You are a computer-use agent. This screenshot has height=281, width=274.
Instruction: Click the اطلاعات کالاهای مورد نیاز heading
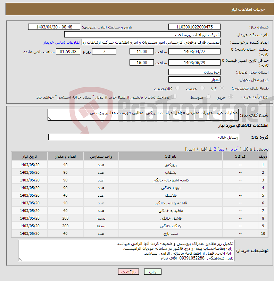tap(243, 126)
